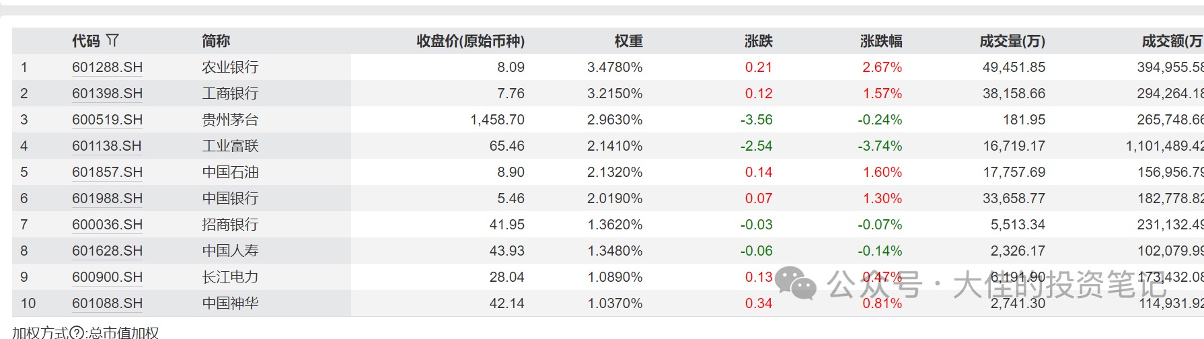This screenshot has height=339, width=1204.
Task: Open stock code link 601288.SH
Action: [107, 67]
